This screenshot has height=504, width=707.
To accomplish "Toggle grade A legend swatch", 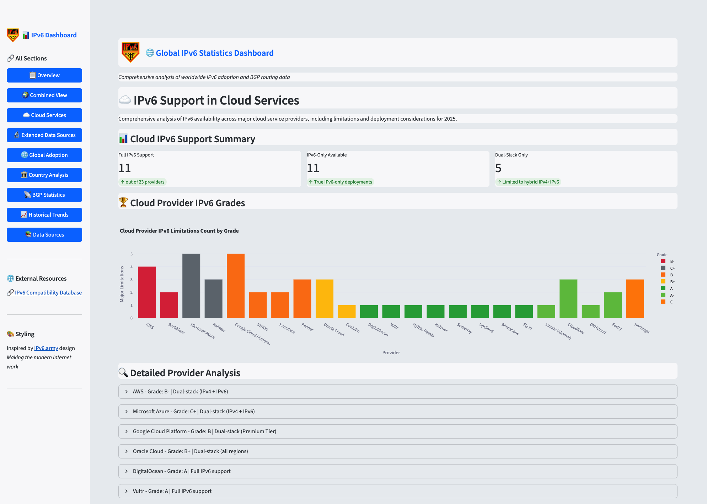I will (663, 288).
